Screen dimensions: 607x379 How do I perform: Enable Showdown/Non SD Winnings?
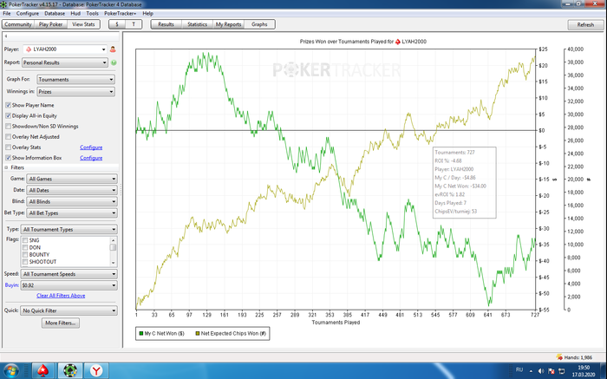(x=8, y=127)
